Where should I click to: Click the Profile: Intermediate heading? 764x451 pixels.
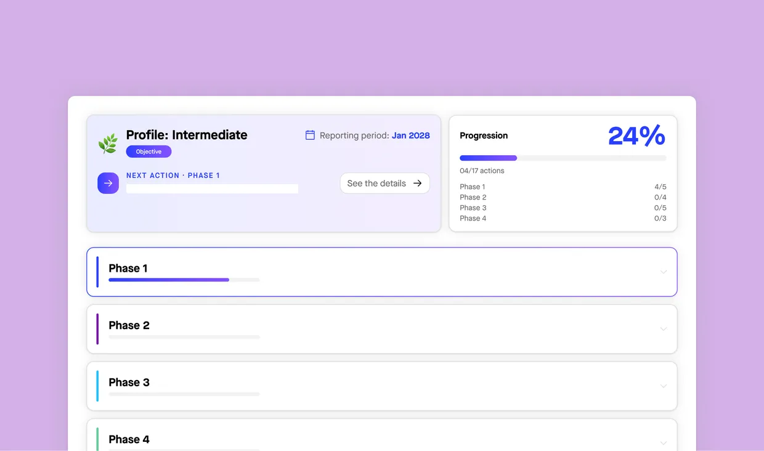(186, 135)
